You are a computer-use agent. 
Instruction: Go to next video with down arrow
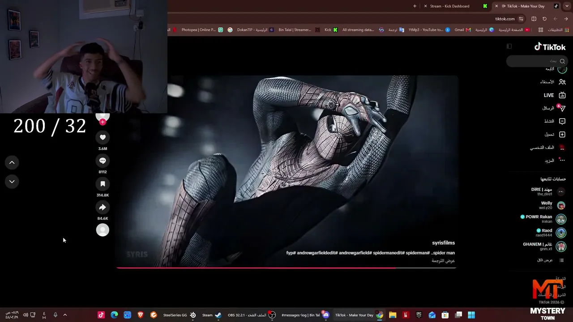(x=12, y=182)
